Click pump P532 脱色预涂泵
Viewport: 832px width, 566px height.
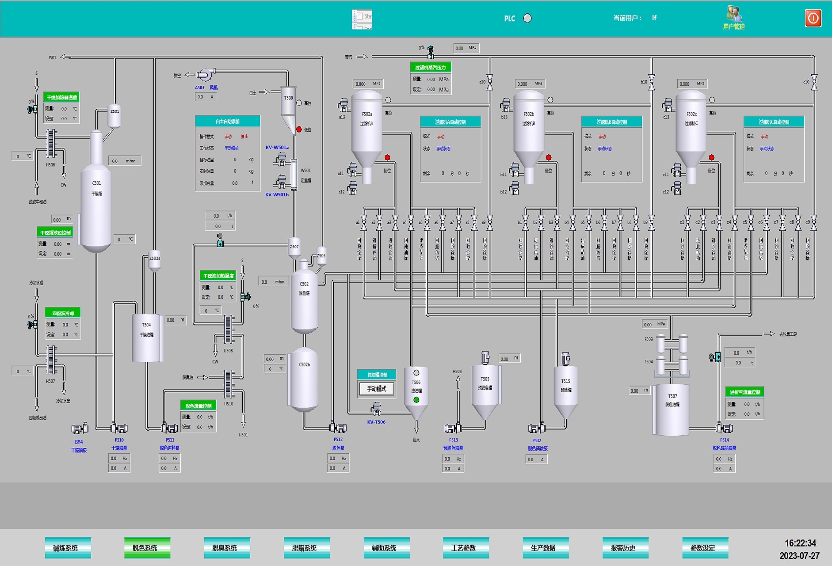(537, 428)
